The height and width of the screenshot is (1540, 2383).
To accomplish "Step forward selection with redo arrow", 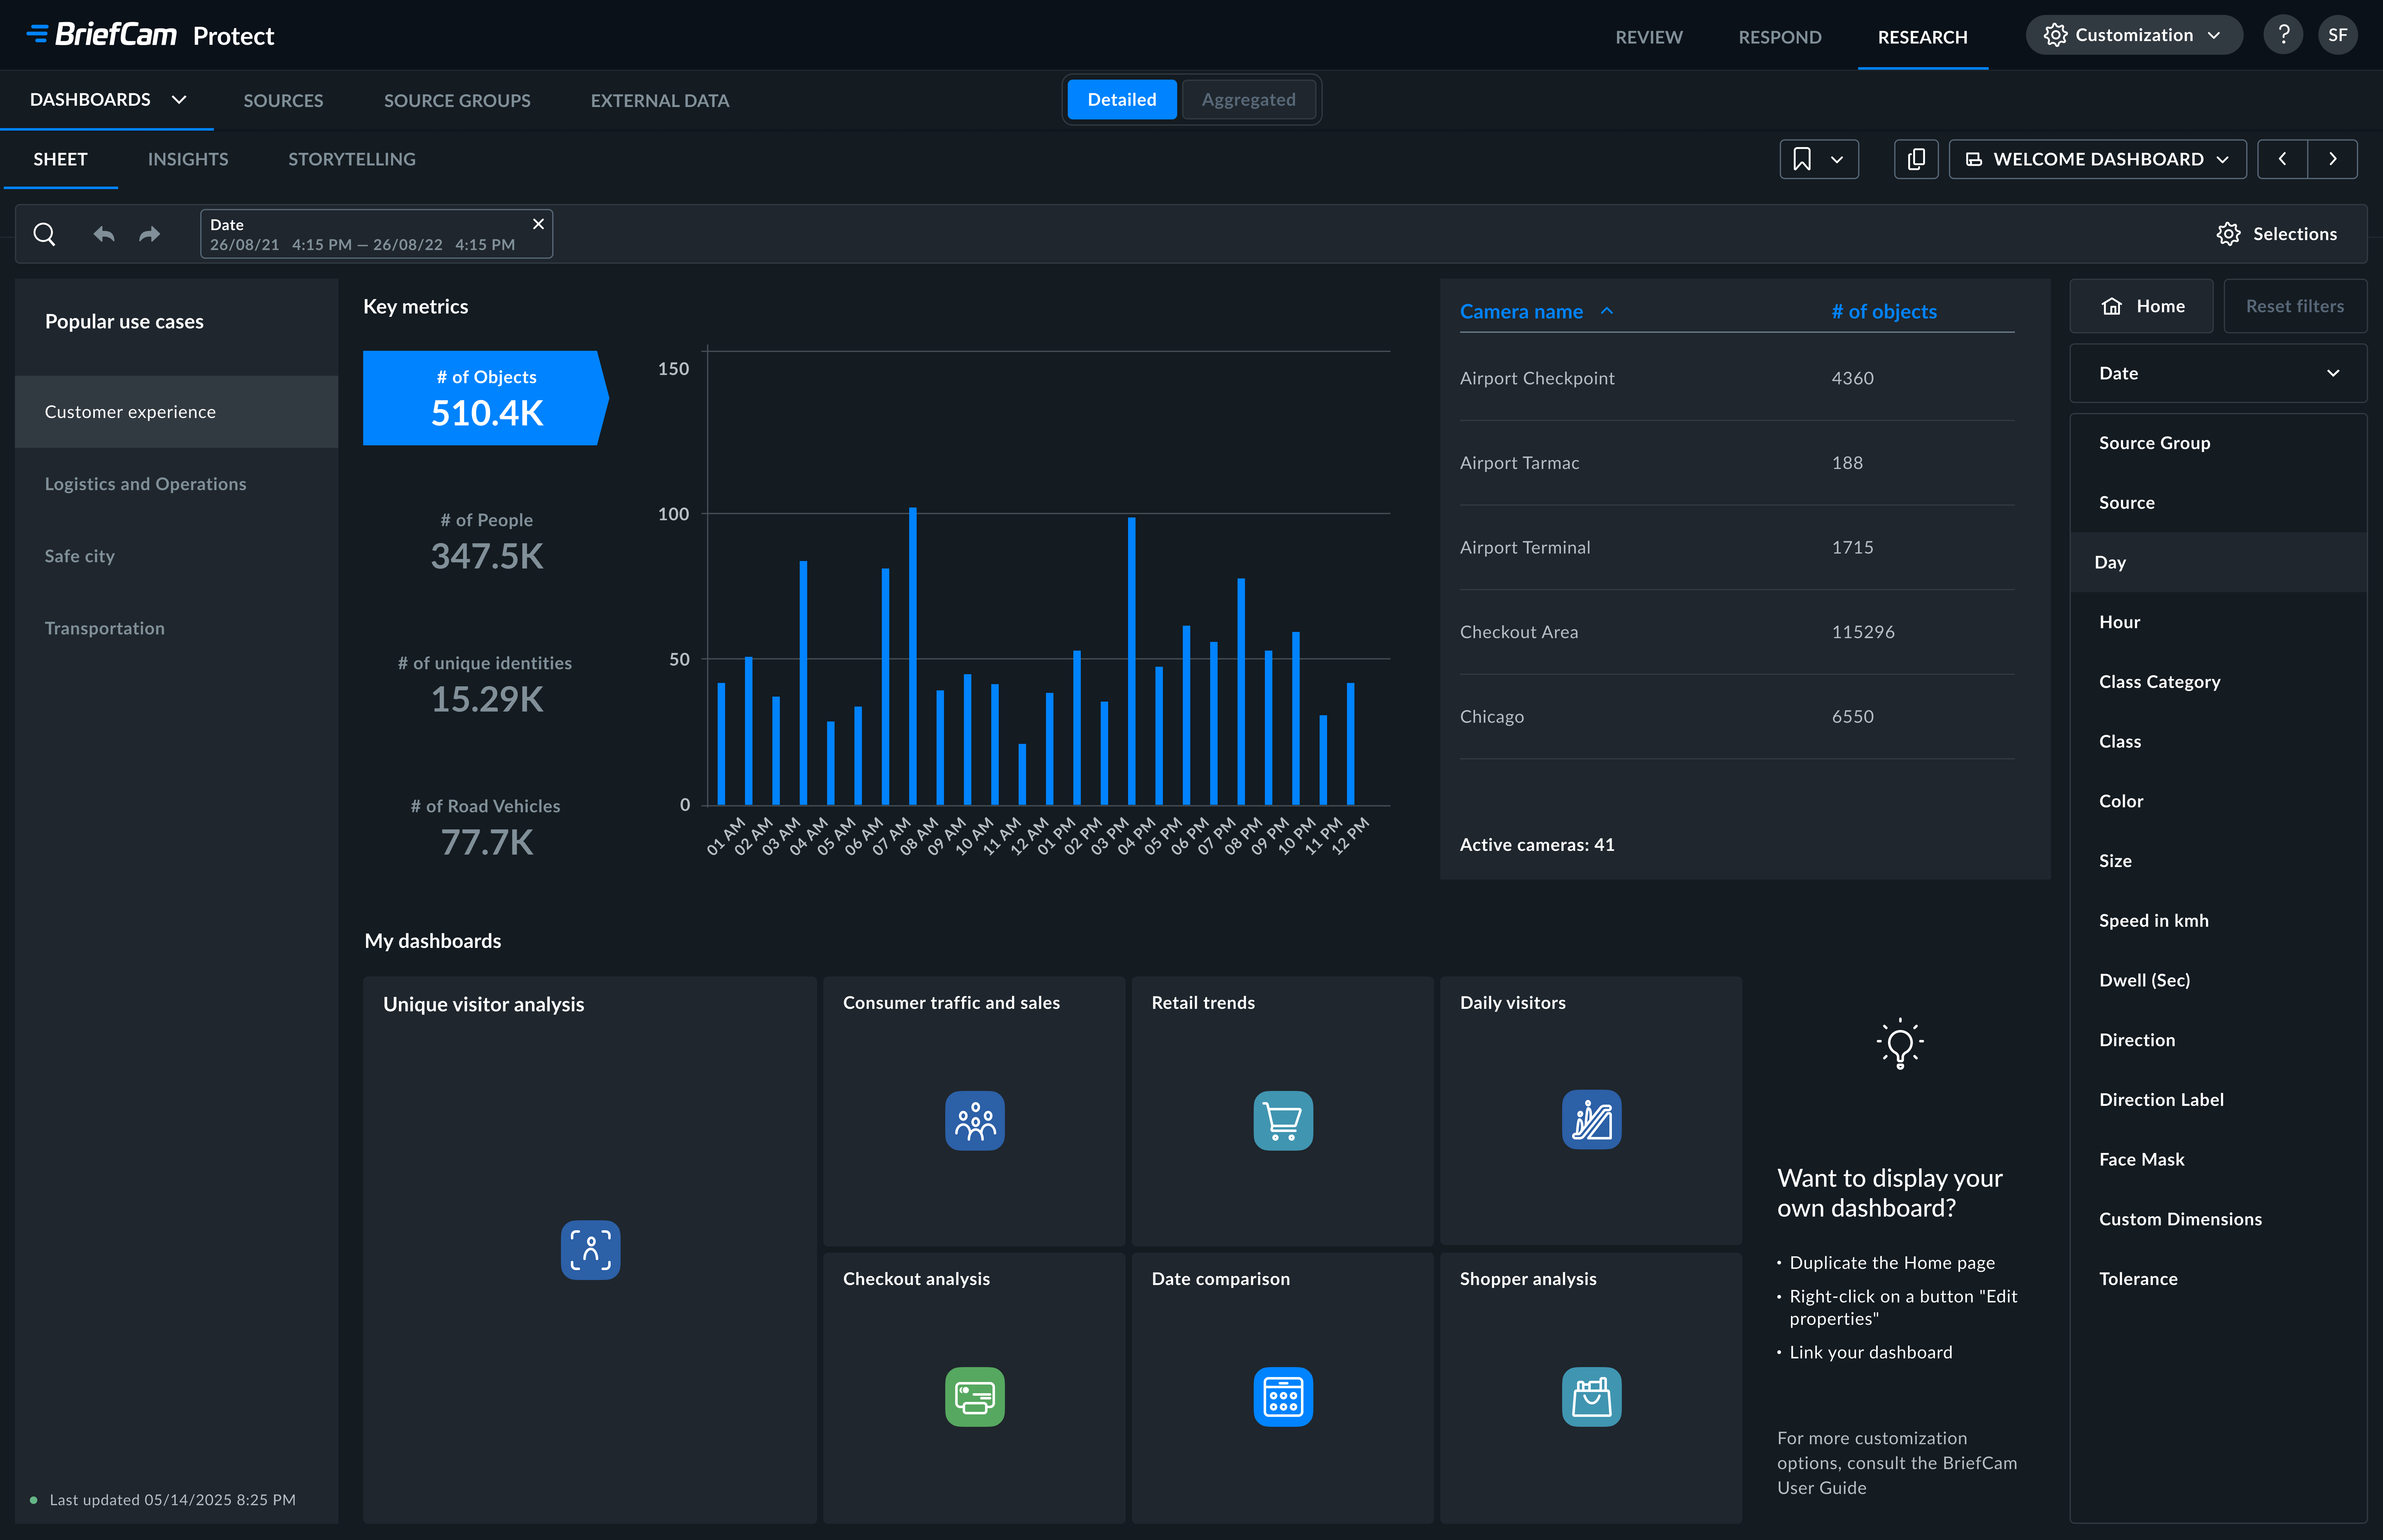I will pyautogui.click(x=149, y=234).
